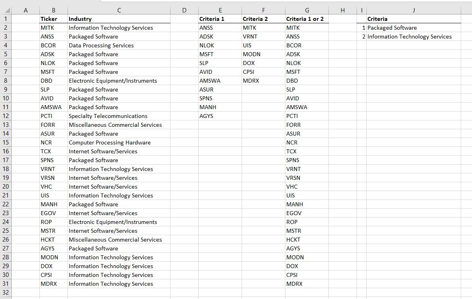Screen dimensions: 472x299
Task: Click the 'Criteria 1 or 2' header cell
Action: [x=307, y=19]
